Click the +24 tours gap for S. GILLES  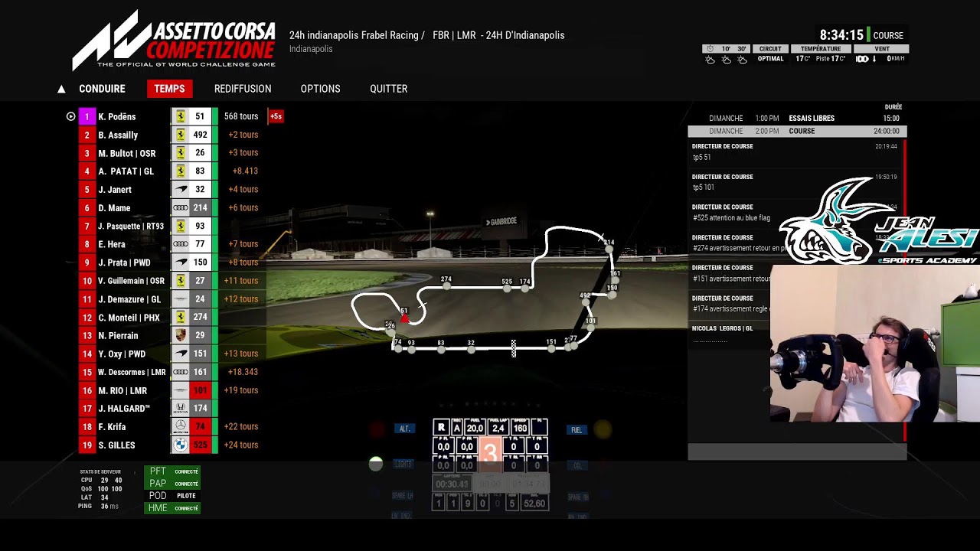tap(241, 445)
